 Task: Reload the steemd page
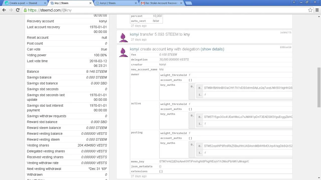pos(18,10)
